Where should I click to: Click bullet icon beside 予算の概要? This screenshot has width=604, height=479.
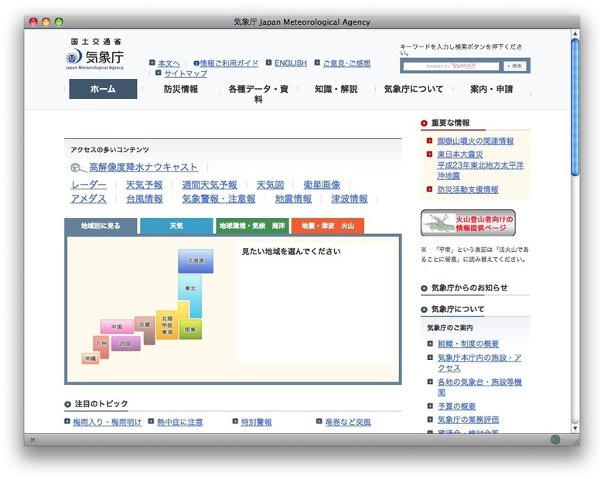tap(430, 406)
